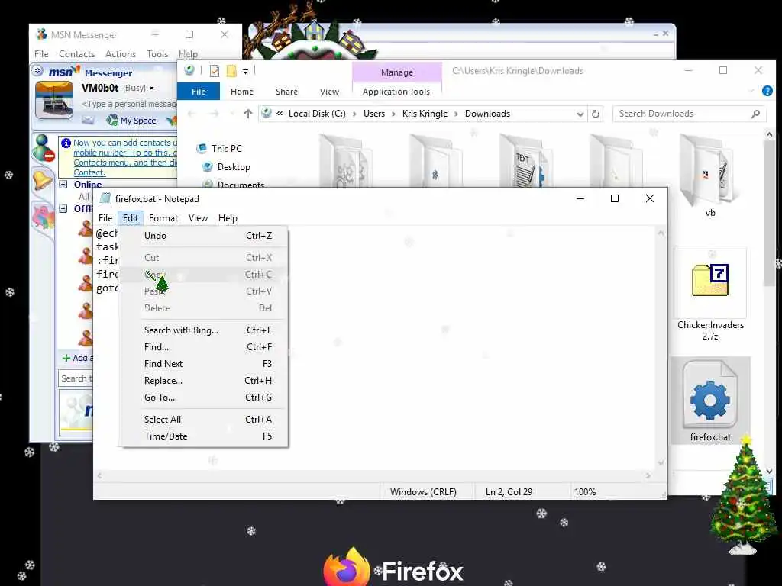This screenshot has width=782, height=586.
Task: Click the Explorer help question mark icon
Action: (767, 91)
